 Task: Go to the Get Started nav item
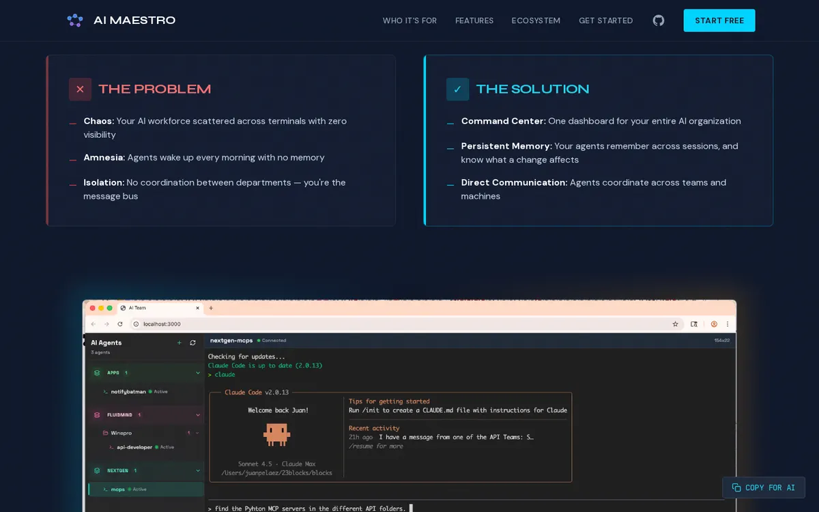click(606, 20)
